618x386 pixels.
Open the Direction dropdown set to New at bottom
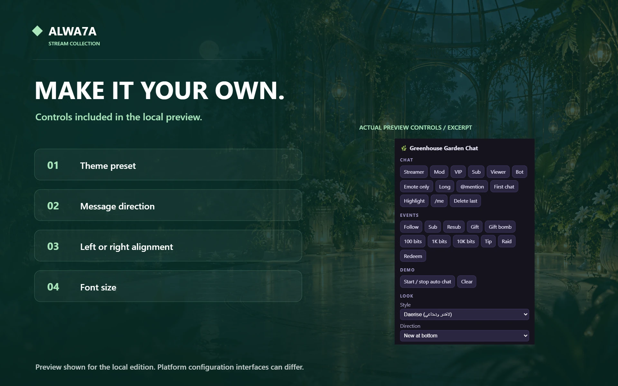click(x=464, y=335)
